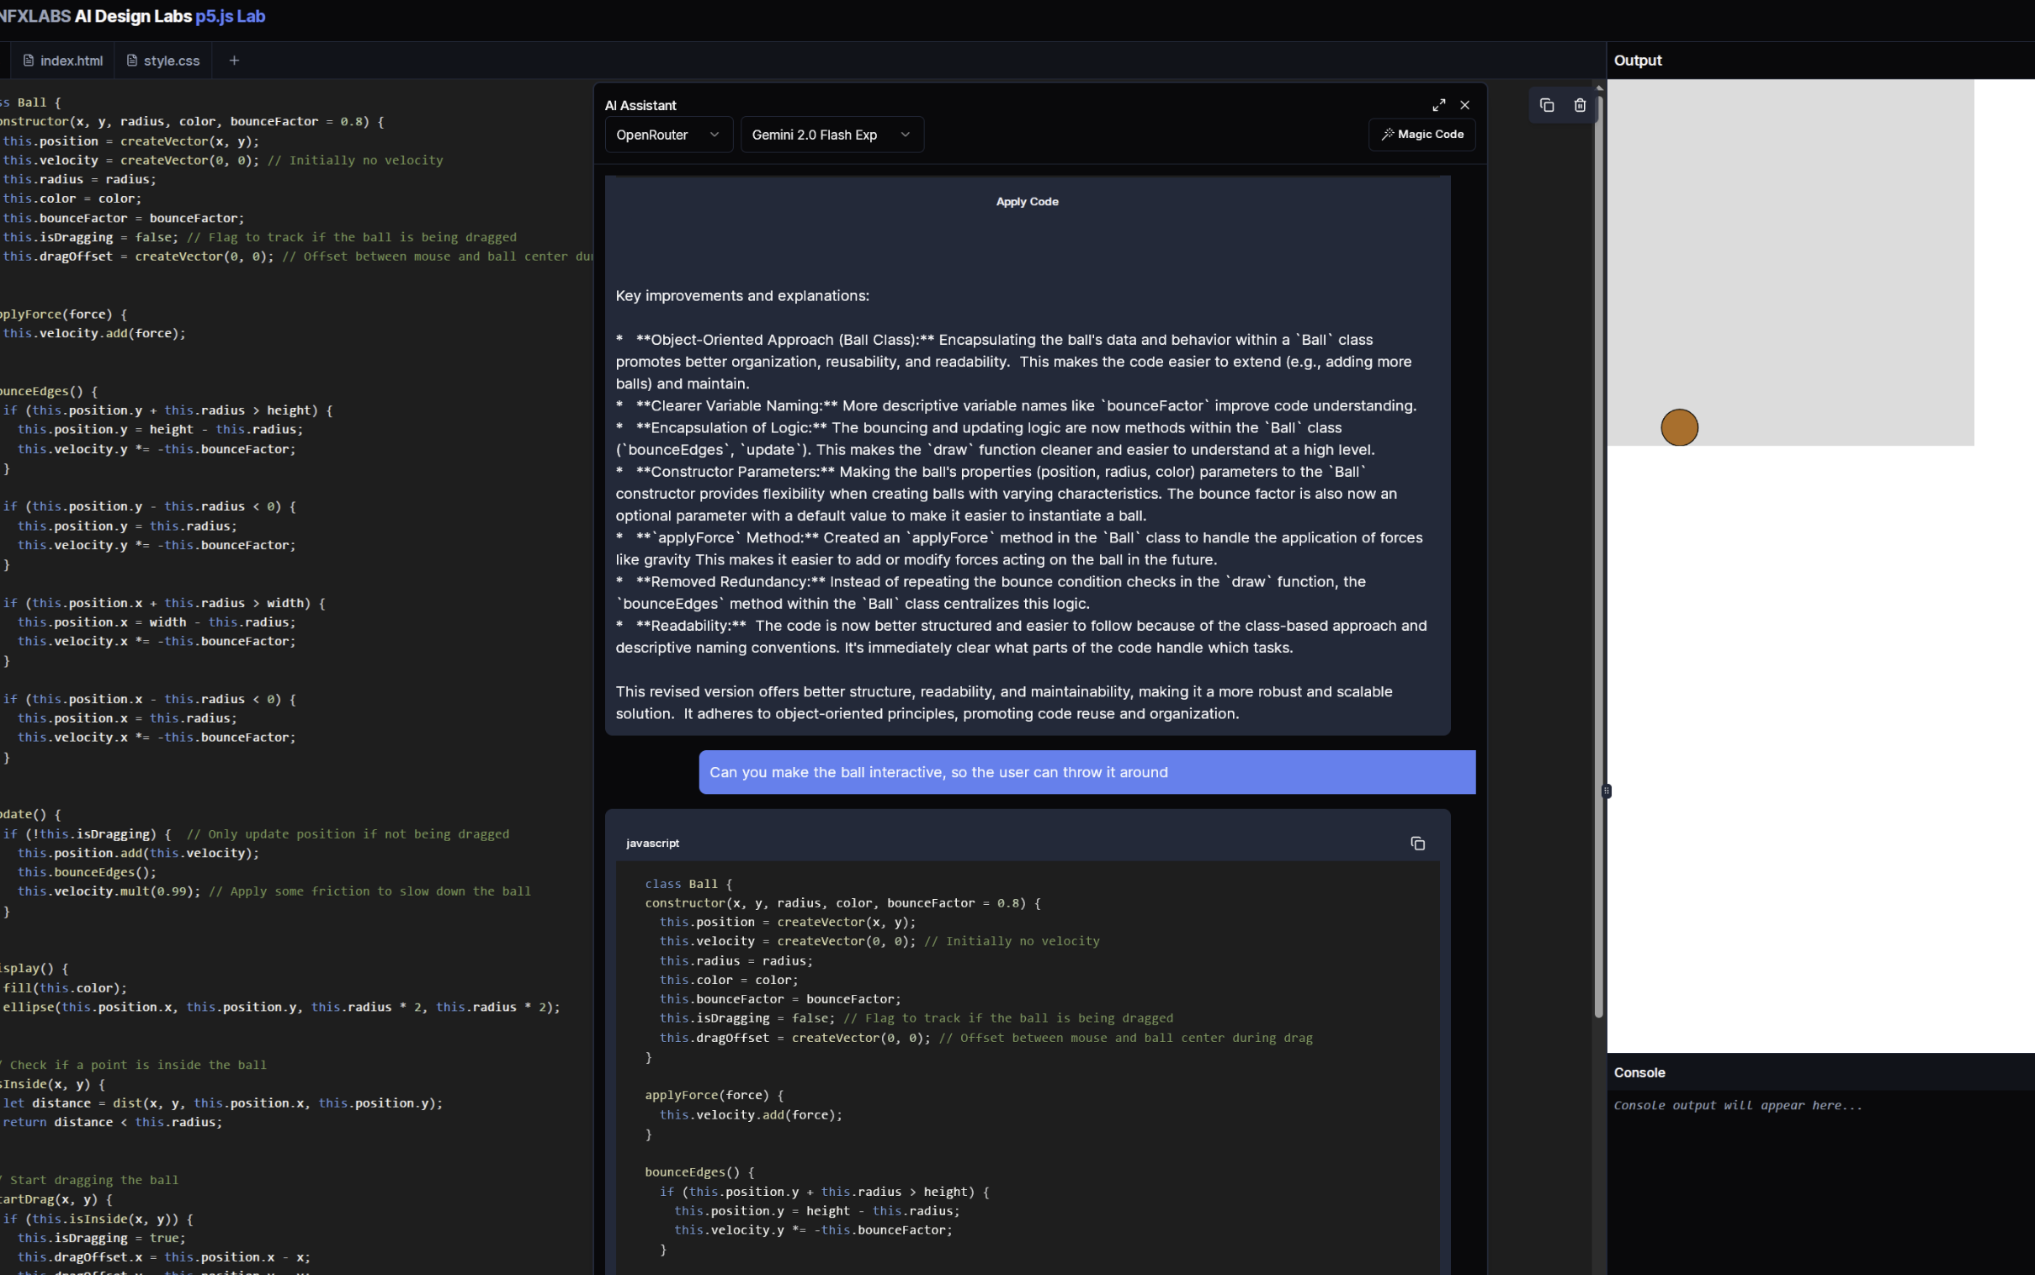The image size is (2035, 1275).
Task: Copy the AI assistant response
Action: tap(1547, 104)
